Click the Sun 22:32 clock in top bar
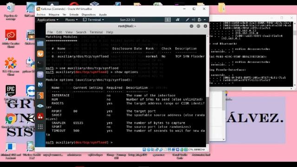The width and height of the screenshot is (297, 167). tap(127, 19)
